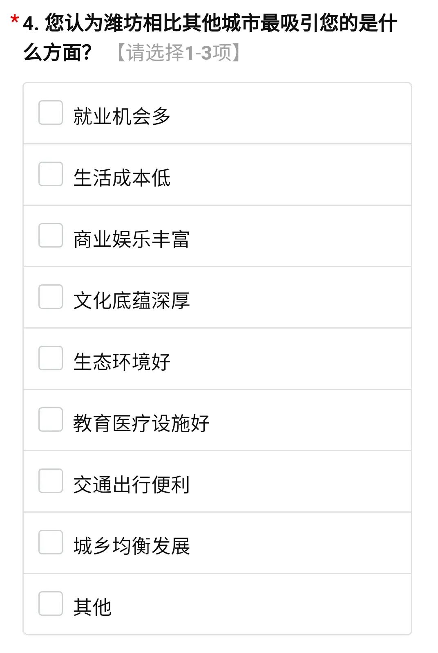Click the 其他 option label text
The width and height of the screenshot is (438, 653).
[x=92, y=607]
